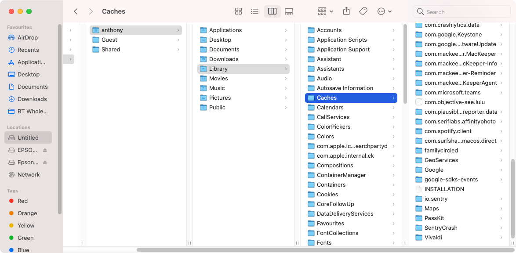The height and width of the screenshot is (253, 516).
Task: Select the Shared folder
Action: [135, 49]
